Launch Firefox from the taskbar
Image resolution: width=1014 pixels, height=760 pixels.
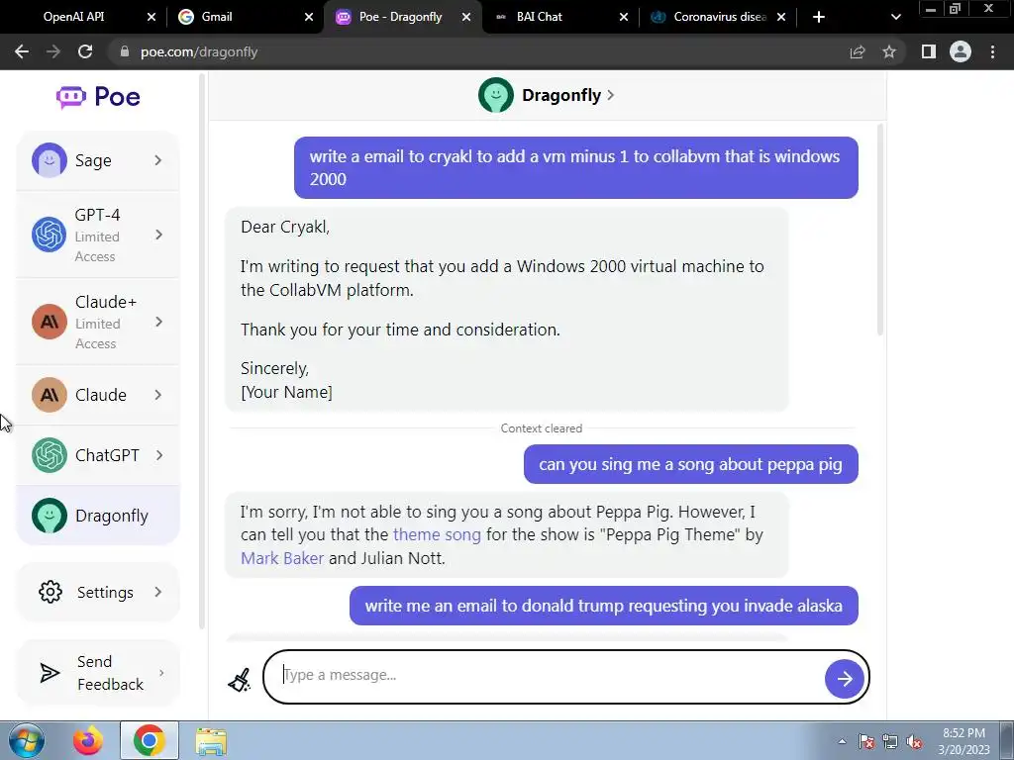(x=88, y=740)
